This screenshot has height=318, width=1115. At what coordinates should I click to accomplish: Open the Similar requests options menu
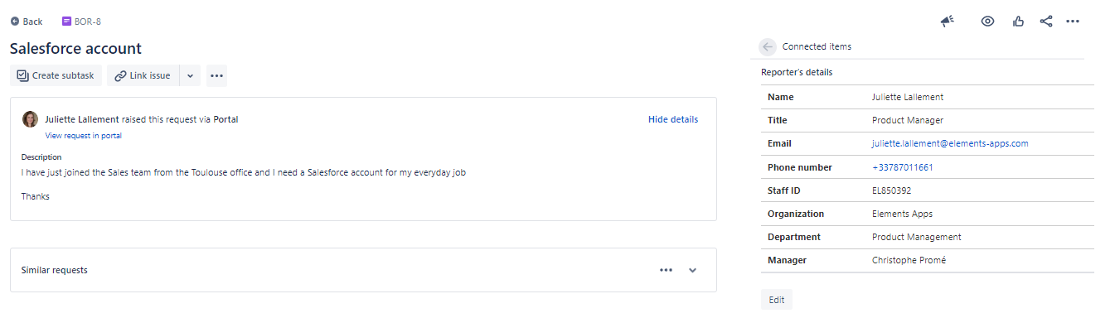(x=666, y=270)
